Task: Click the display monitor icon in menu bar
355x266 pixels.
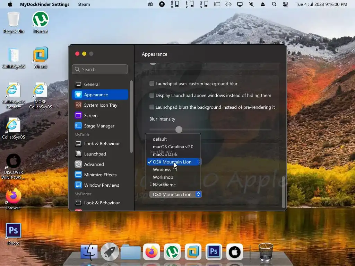Action: tap(240, 4)
